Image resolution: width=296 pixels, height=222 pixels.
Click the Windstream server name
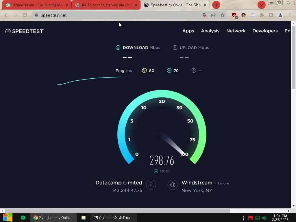(x=197, y=183)
